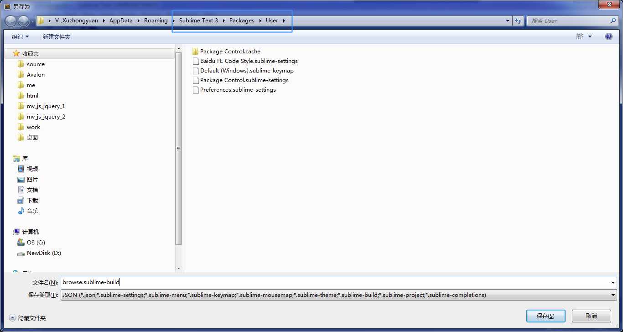Viewport: 623px width, 332px height.
Task: Open the 下载 library
Action: [32, 201]
